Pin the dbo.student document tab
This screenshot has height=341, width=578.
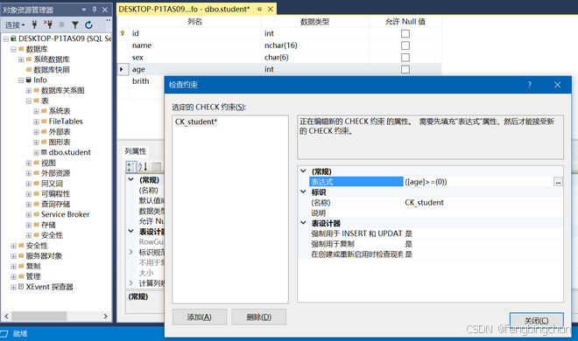[259, 10]
